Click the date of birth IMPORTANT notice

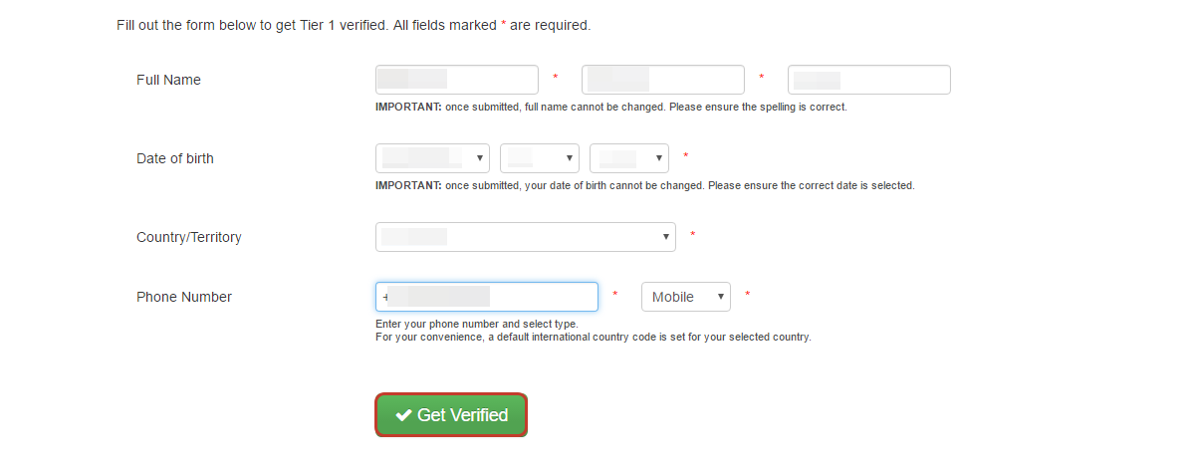click(645, 185)
